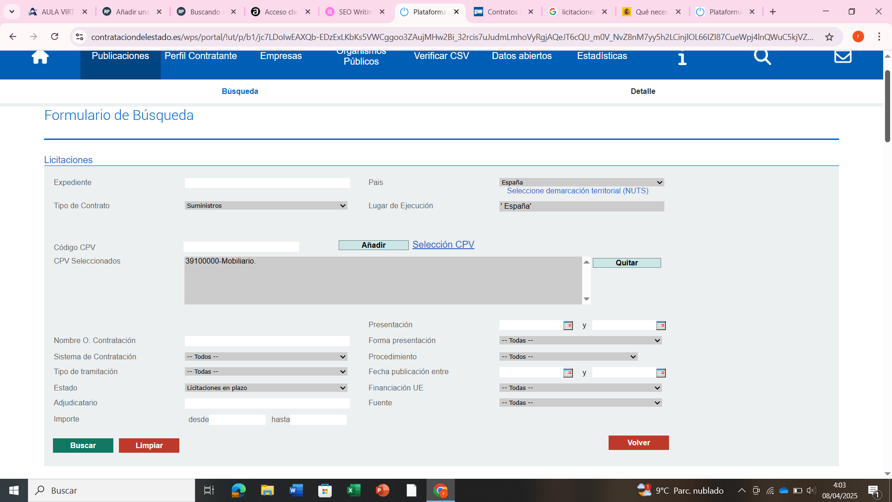Click the magnifying glass search icon
Screen dimensions: 892x502
[762, 57]
